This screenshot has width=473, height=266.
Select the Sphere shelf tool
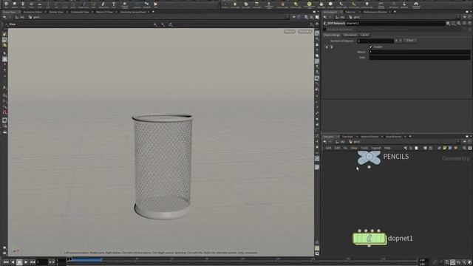coord(15,4)
